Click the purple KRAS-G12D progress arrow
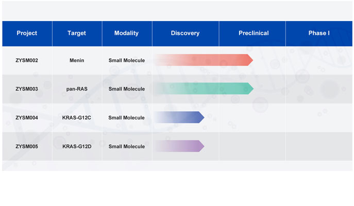 point(179,146)
